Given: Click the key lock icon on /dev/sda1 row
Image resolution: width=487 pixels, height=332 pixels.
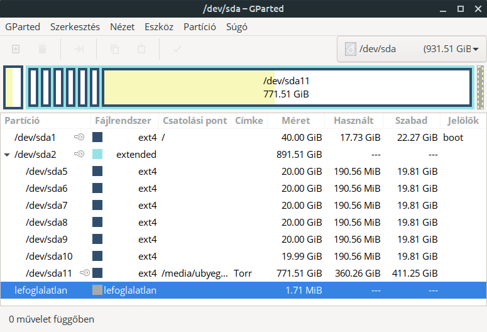Looking at the screenshot, I should [x=79, y=137].
